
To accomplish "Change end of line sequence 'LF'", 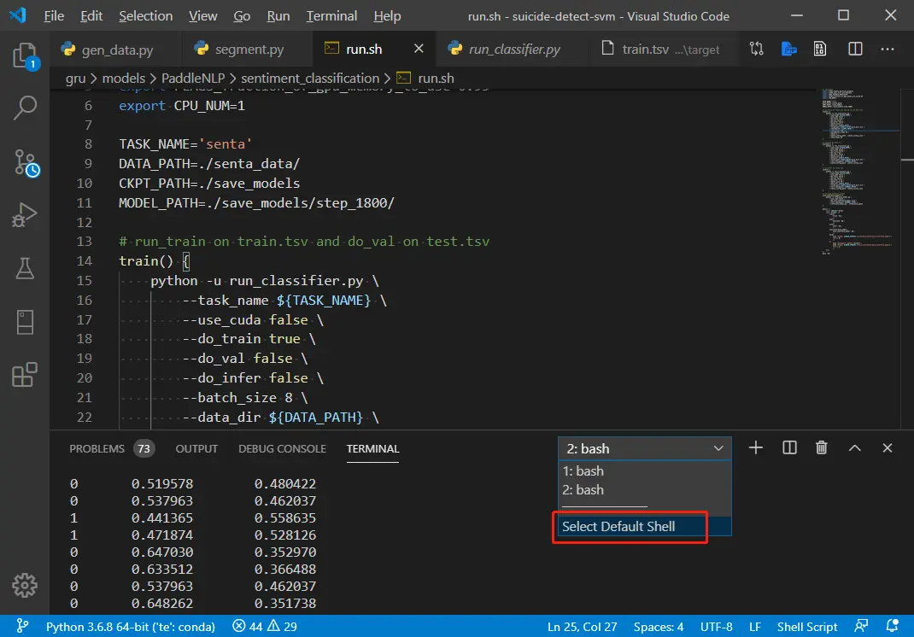I will (755, 627).
